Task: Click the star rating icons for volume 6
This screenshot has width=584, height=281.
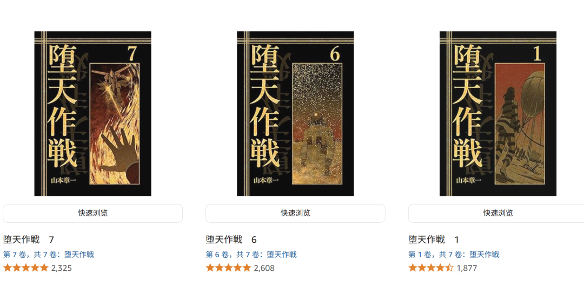Action: tap(228, 268)
